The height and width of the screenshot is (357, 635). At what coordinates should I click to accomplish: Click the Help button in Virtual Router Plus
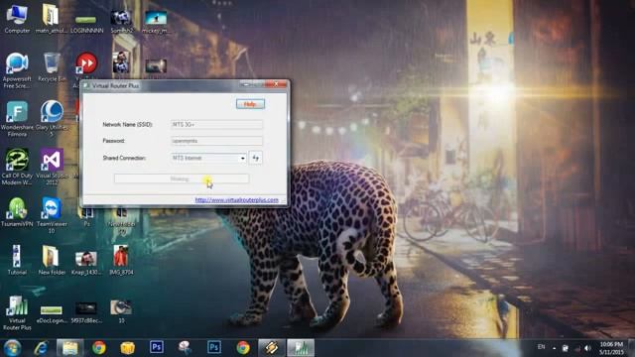[250, 104]
